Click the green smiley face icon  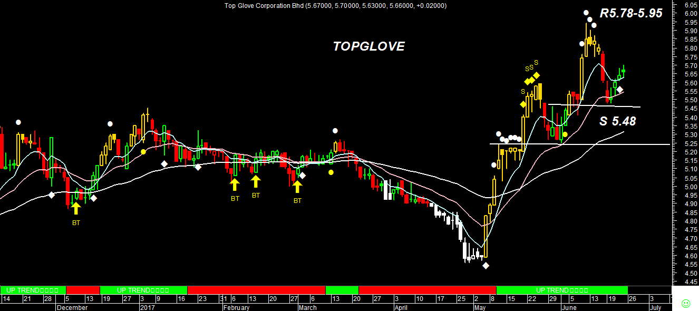(686, 304)
